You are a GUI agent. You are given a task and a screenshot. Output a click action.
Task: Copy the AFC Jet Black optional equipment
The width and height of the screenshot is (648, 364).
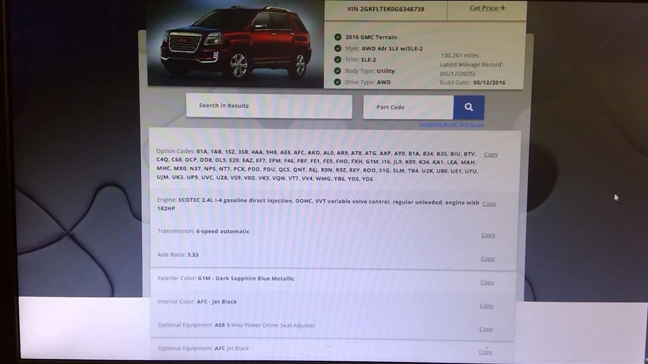[485, 352]
